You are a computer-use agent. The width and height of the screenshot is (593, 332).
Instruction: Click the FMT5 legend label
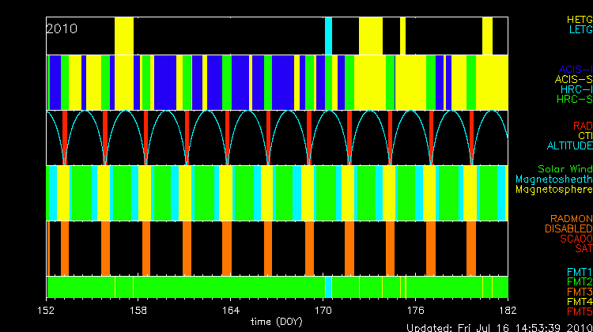(578, 311)
